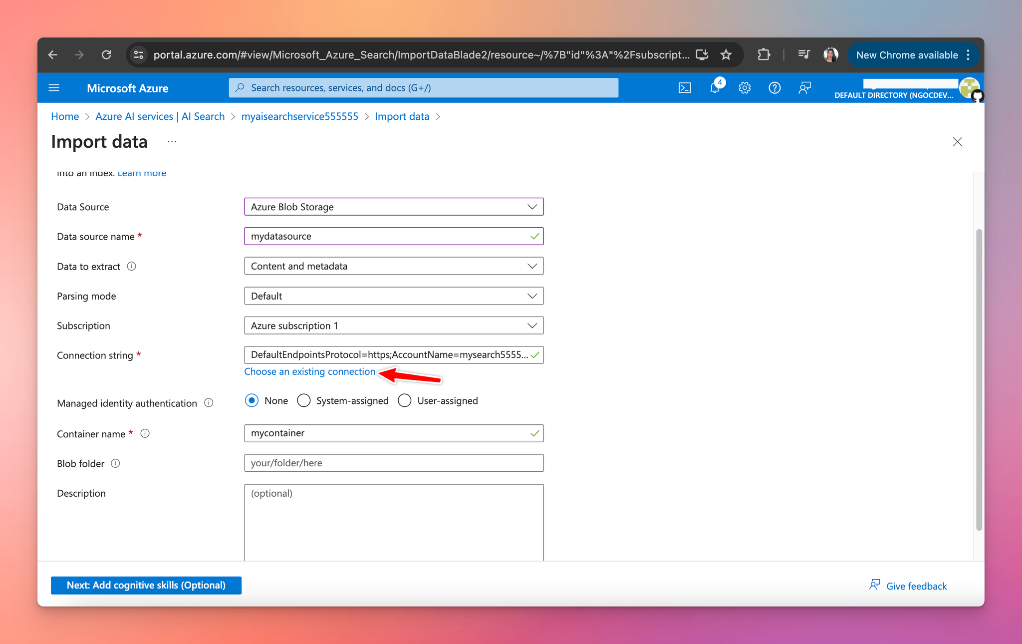Click Give feedback link
1022x644 pixels.
908,586
